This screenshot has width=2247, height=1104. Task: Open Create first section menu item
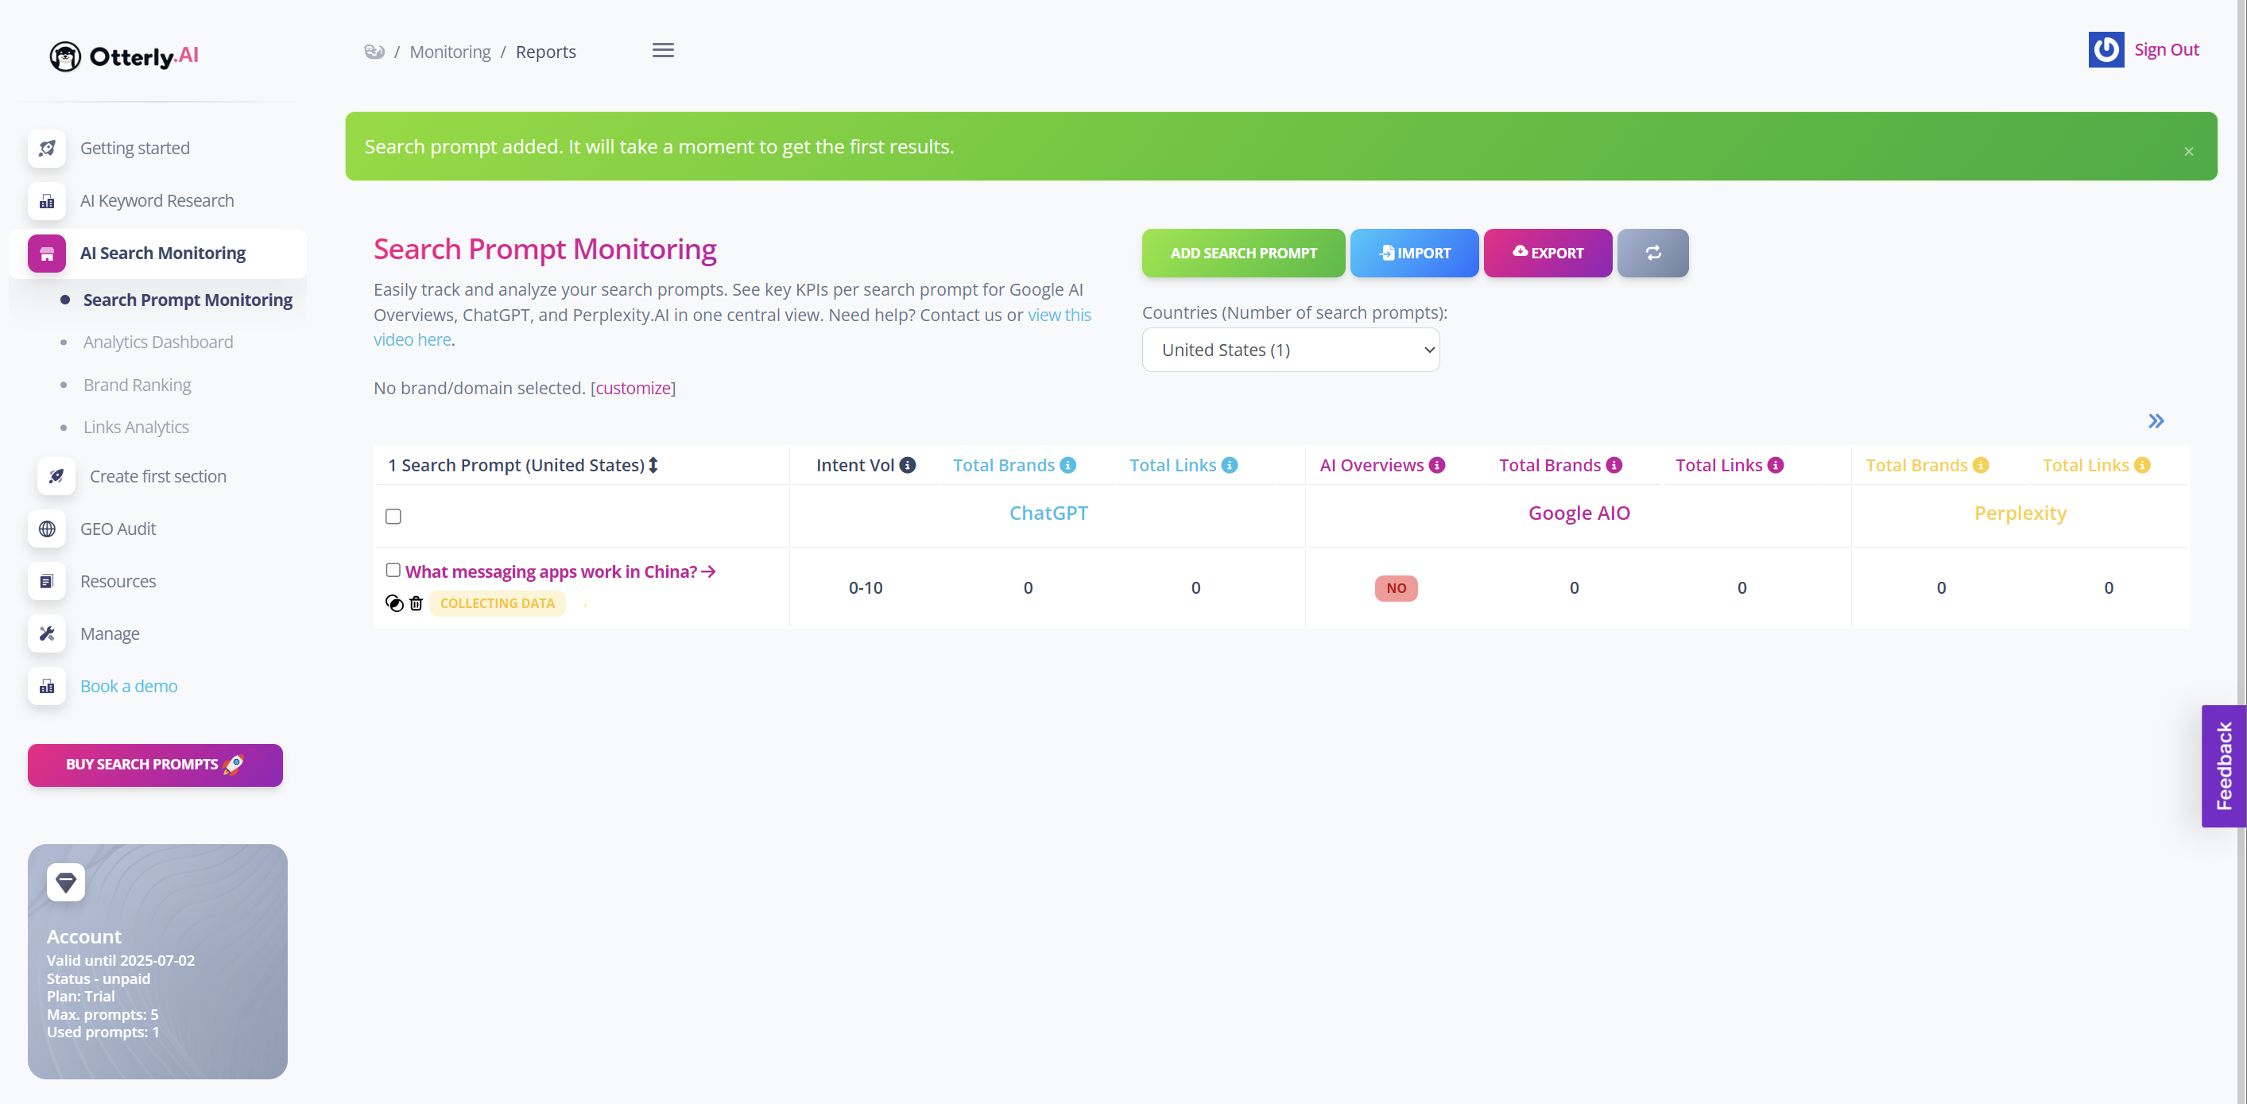pos(158,476)
